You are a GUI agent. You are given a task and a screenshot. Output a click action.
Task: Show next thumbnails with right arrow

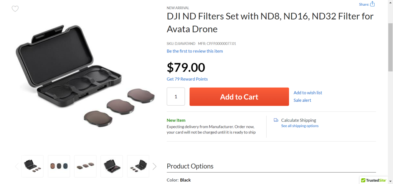[x=154, y=166]
